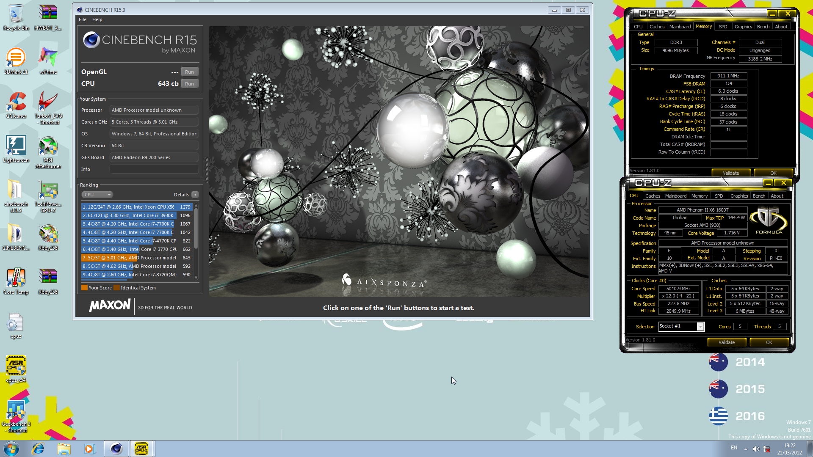
Task: Launch MSI Afterburner desktop icon
Action: [x=48, y=152]
